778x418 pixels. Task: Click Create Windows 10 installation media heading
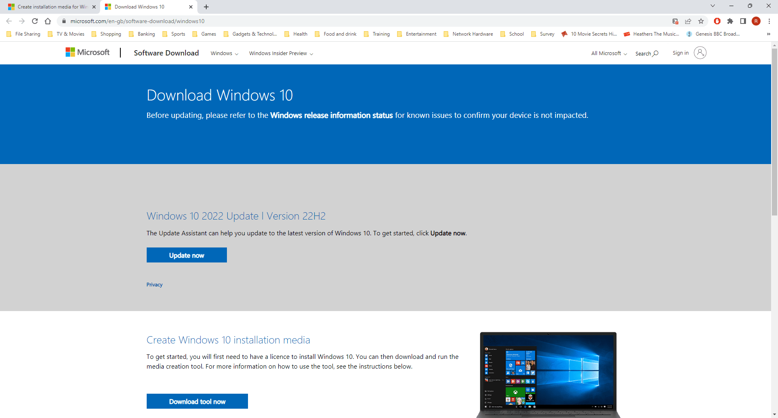(x=228, y=340)
